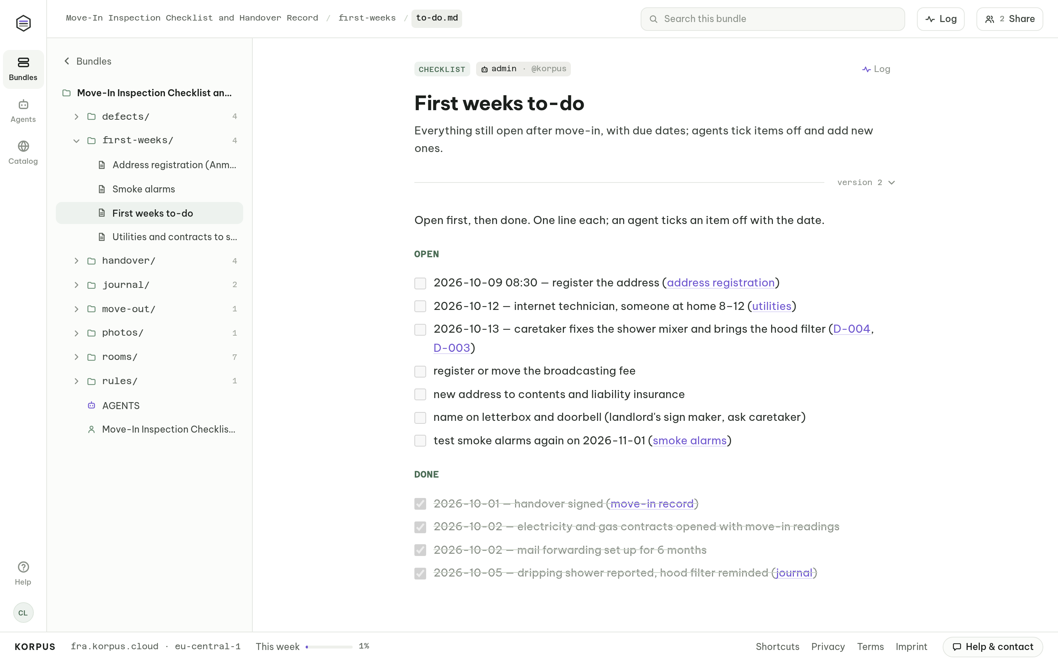The width and height of the screenshot is (1058, 661).
Task: Tick the caretaker fixes shower mixer checkbox
Action: (420, 330)
